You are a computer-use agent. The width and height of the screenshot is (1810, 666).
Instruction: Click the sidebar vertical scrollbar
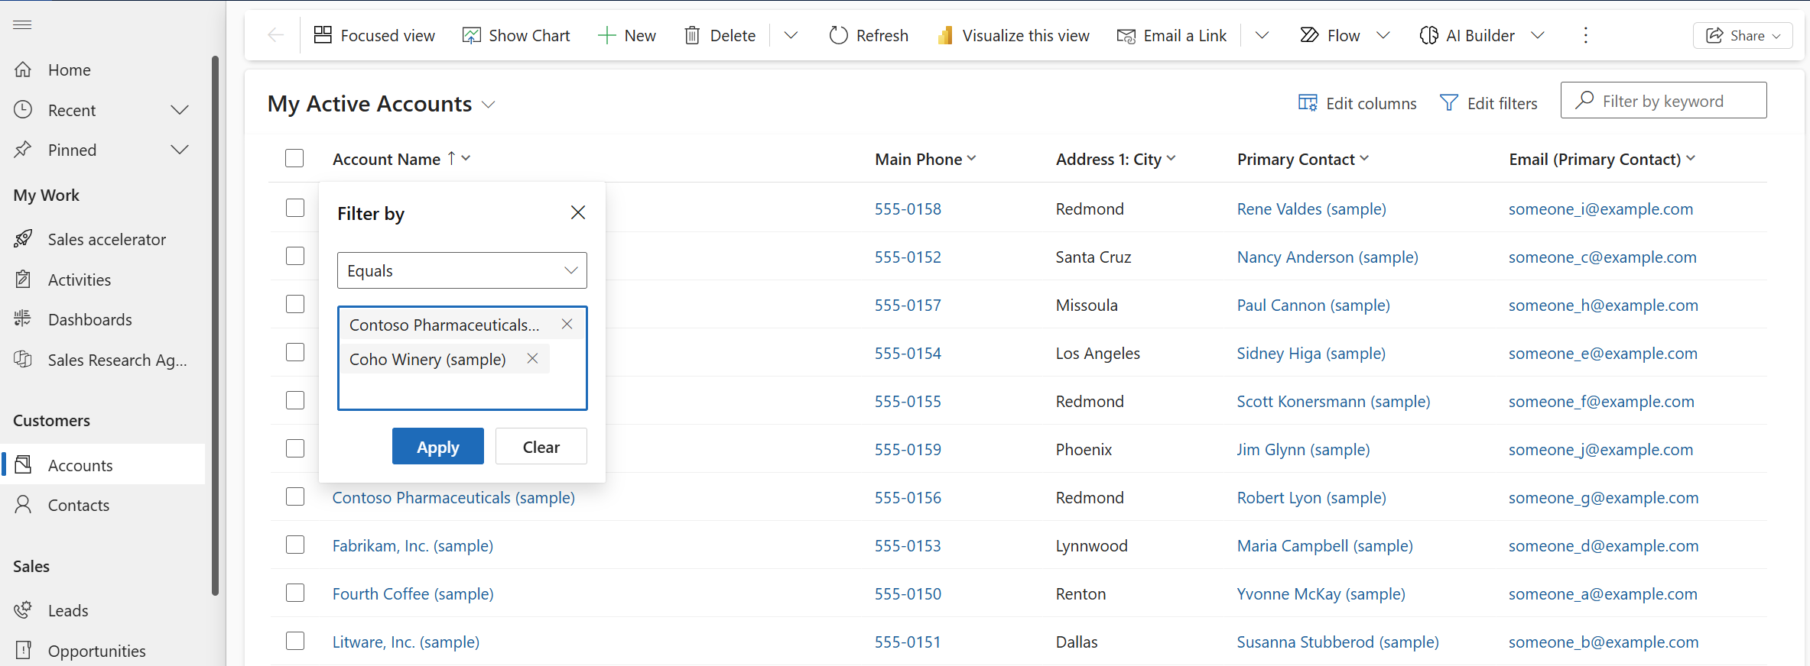coord(216,325)
